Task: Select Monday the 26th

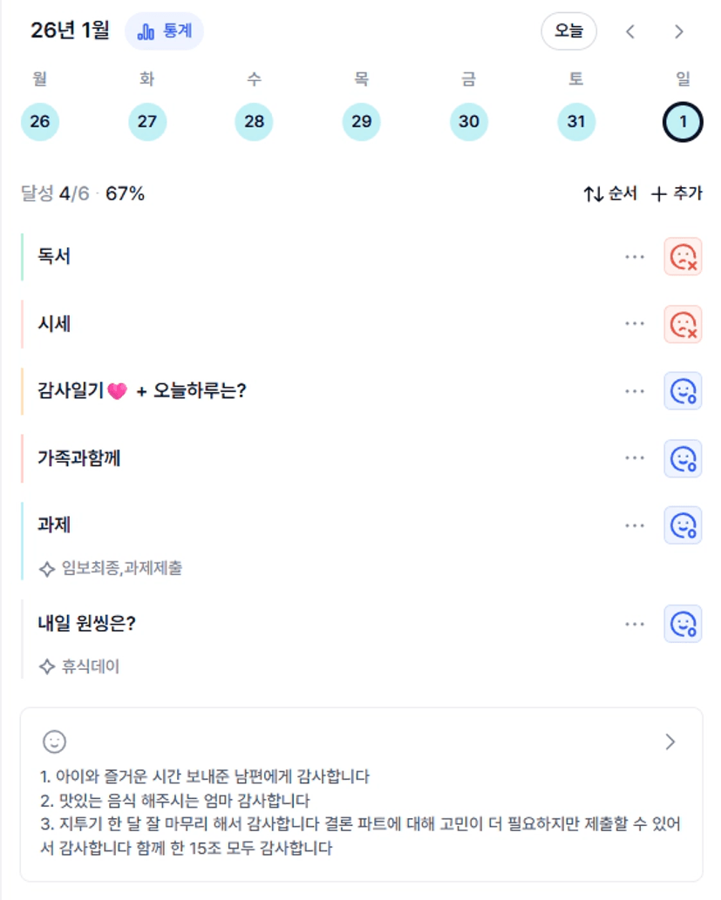Action: [x=40, y=121]
